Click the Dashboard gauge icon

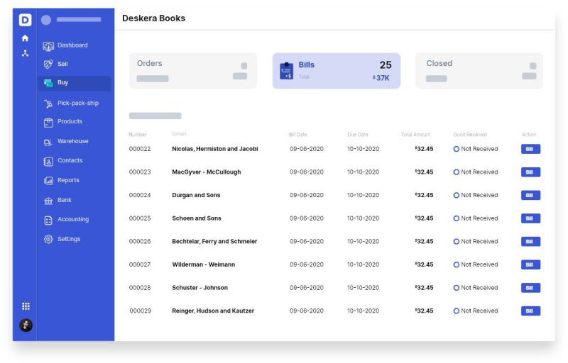point(48,46)
